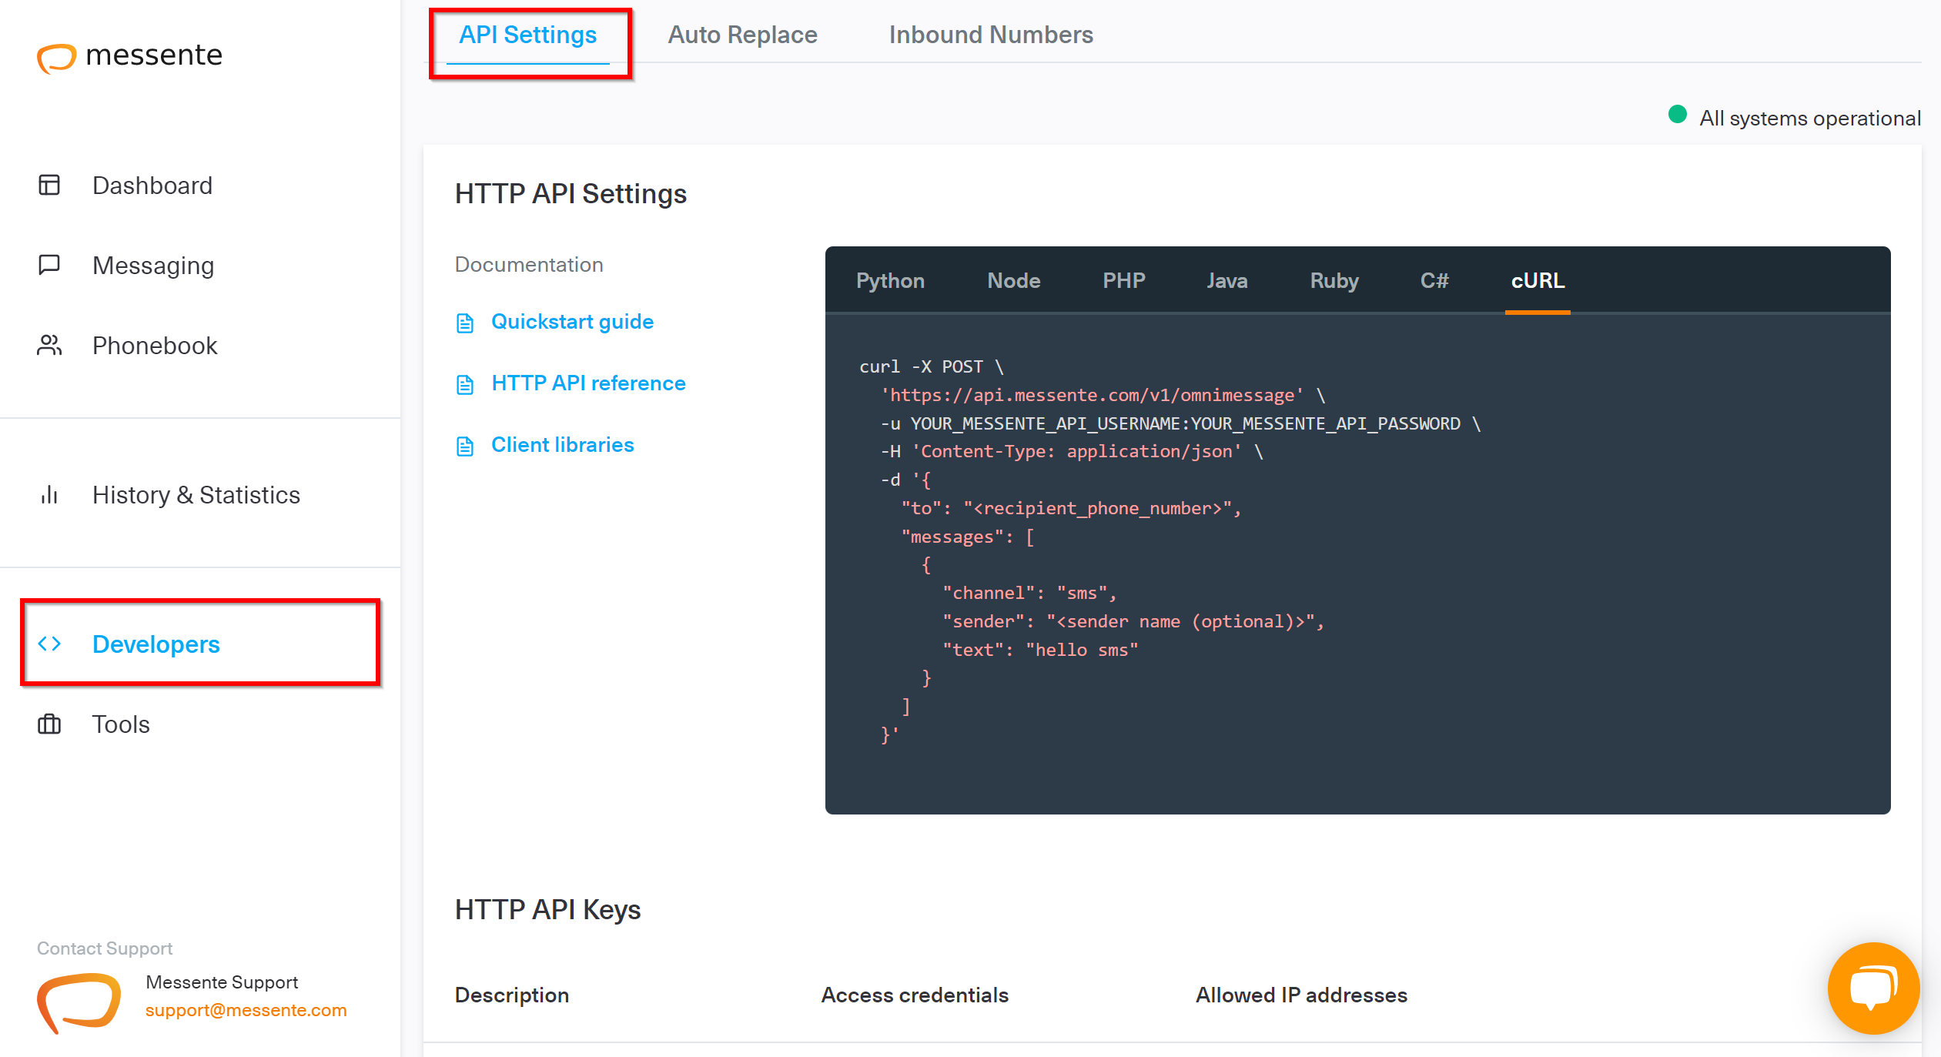Click the Messaging speech bubble icon
Image resolution: width=1941 pixels, height=1057 pixels.
pos(49,265)
